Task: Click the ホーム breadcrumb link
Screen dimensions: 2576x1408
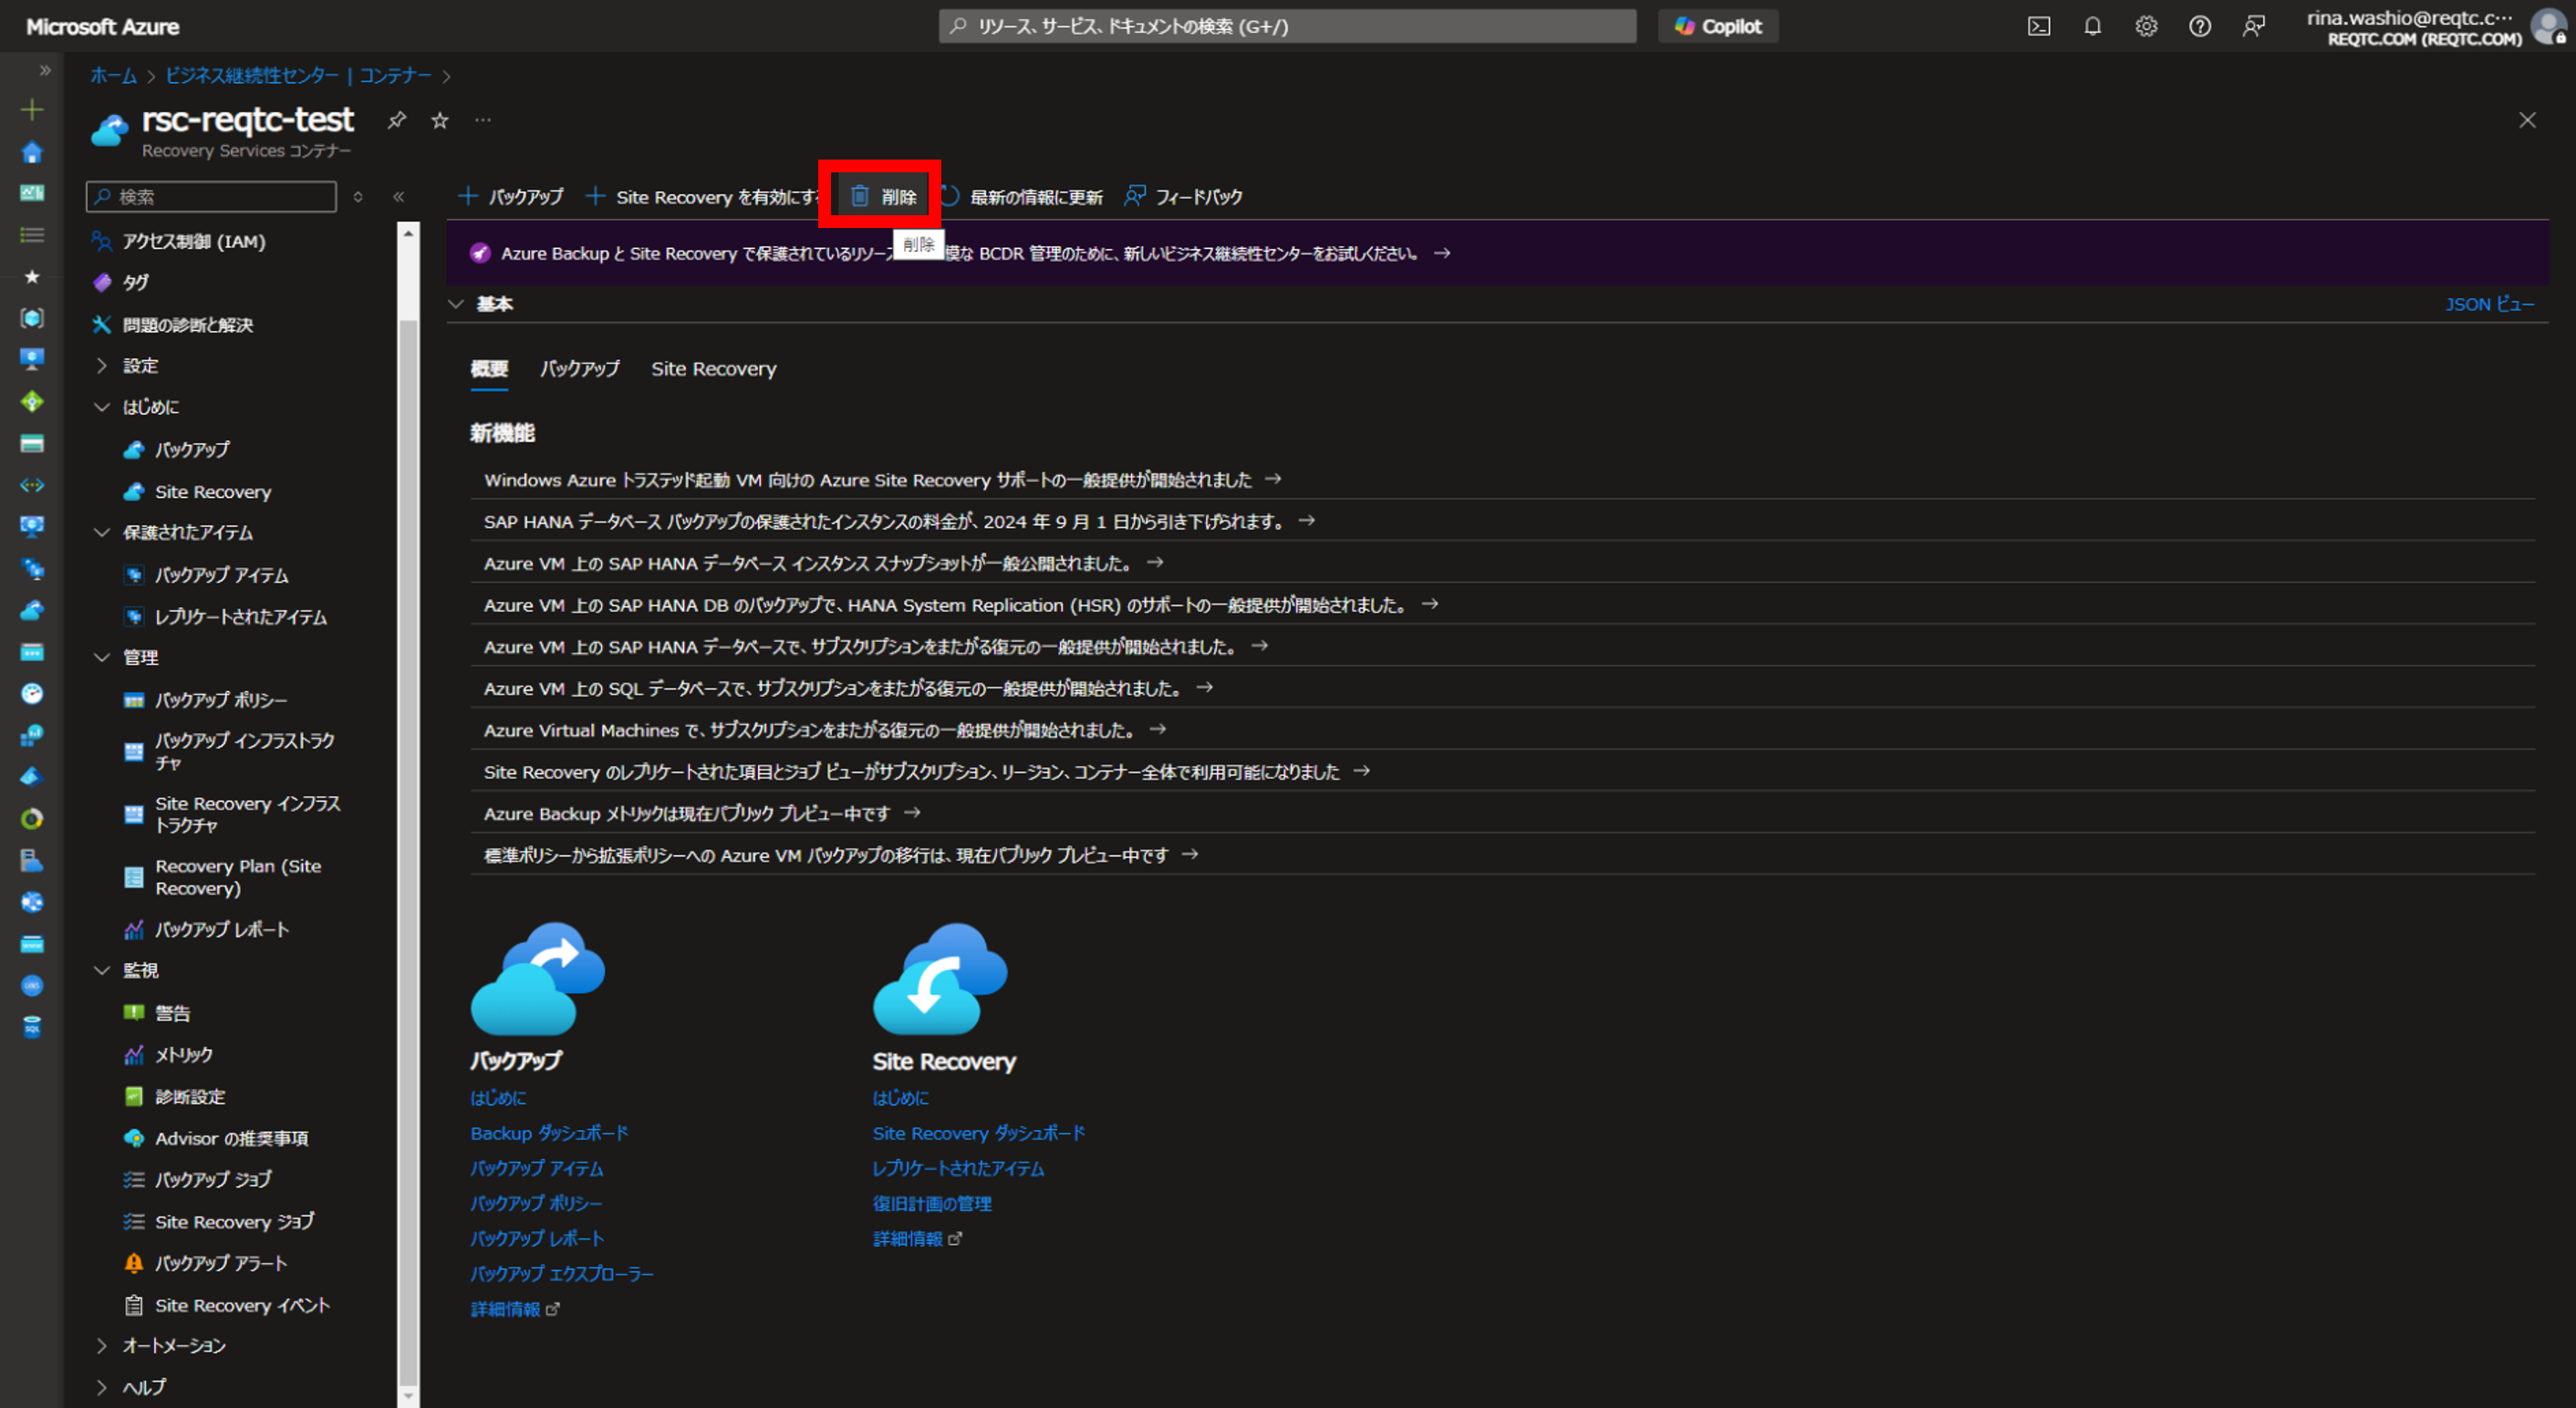Action: 114,76
